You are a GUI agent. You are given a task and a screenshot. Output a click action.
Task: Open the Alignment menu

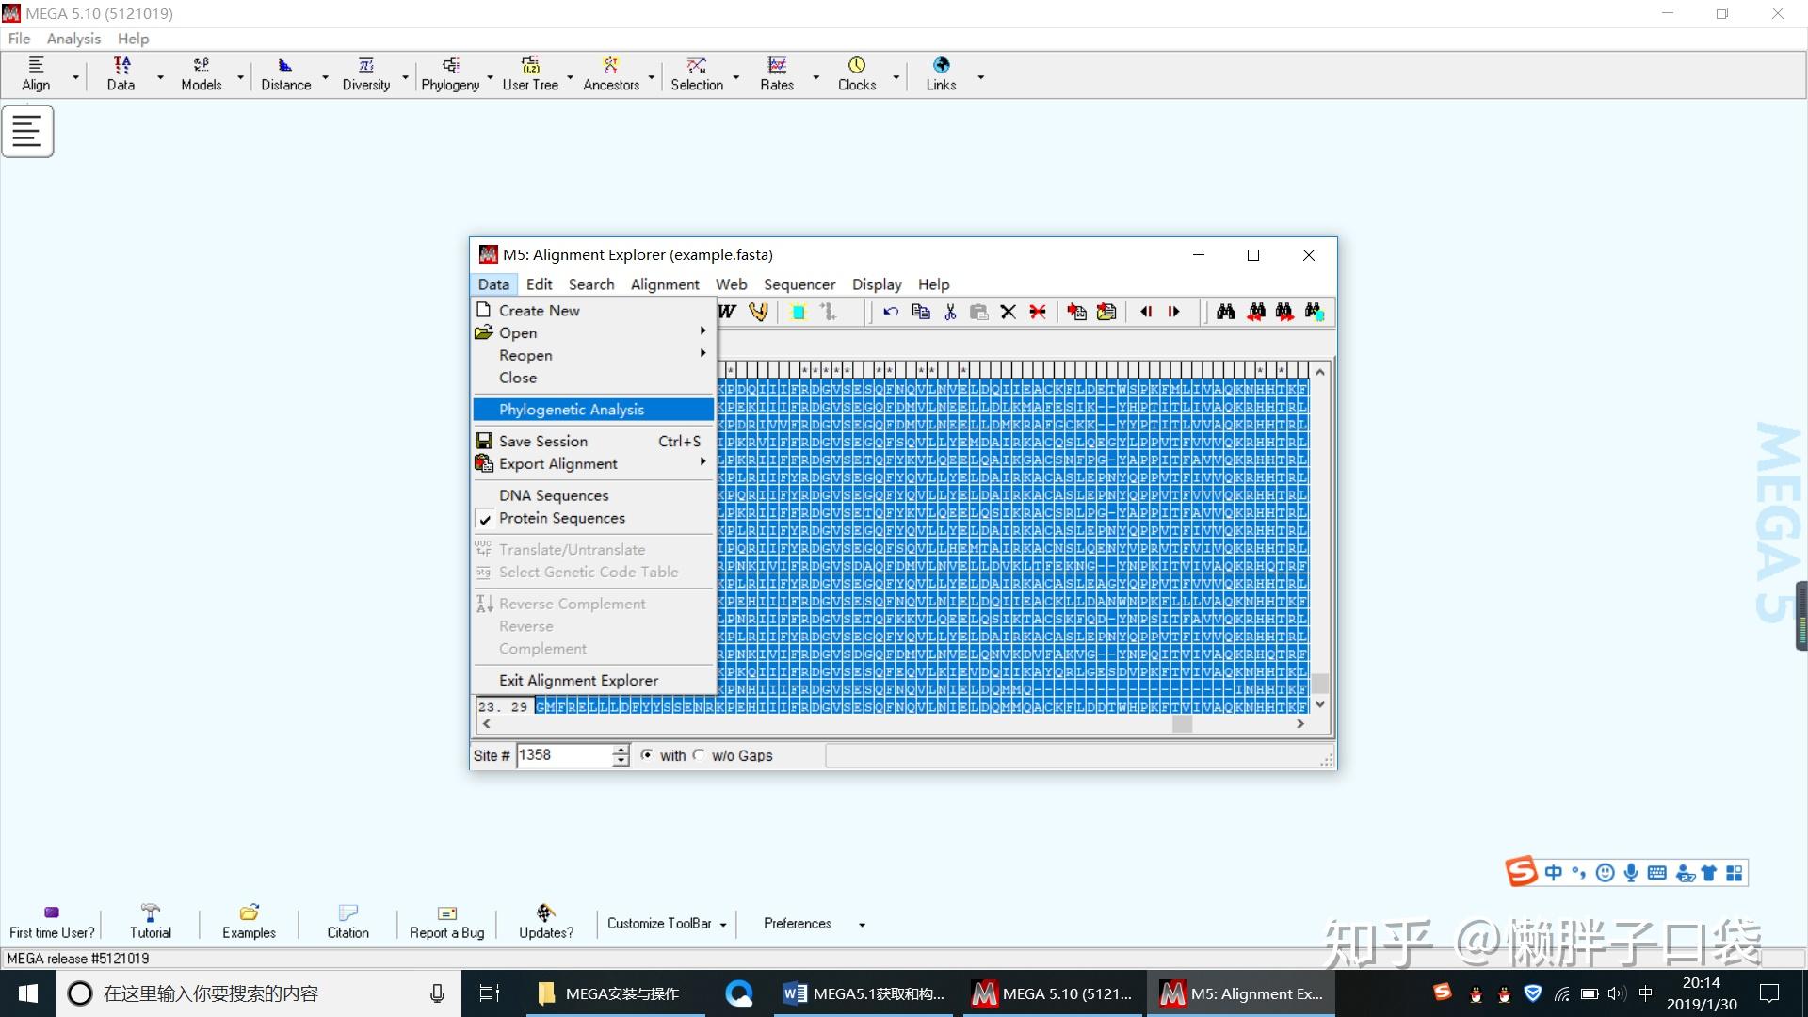[x=665, y=284]
